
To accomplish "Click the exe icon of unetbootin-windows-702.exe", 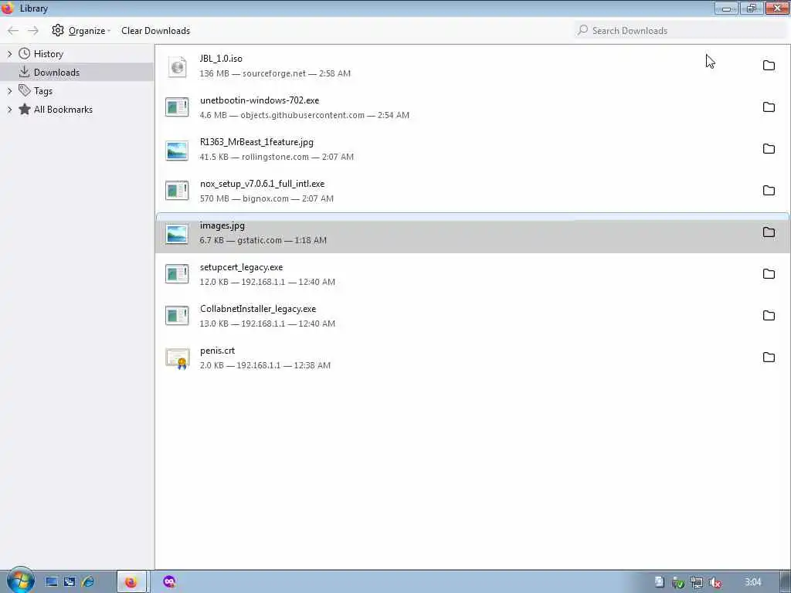I will pos(177,107).
